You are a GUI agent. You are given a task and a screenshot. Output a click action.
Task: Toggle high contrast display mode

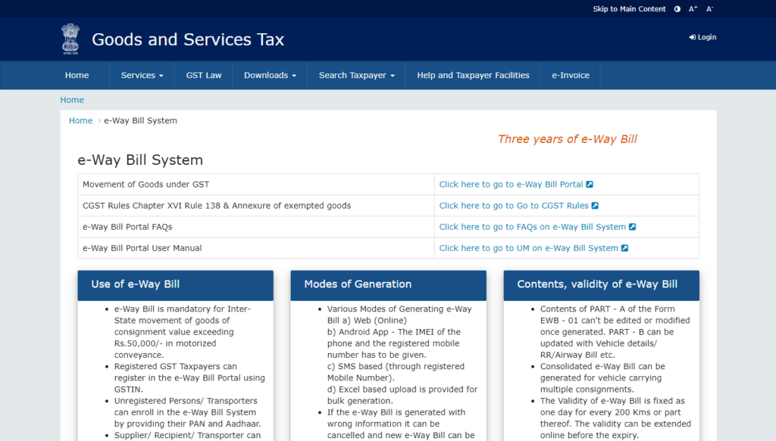[677, 8]
